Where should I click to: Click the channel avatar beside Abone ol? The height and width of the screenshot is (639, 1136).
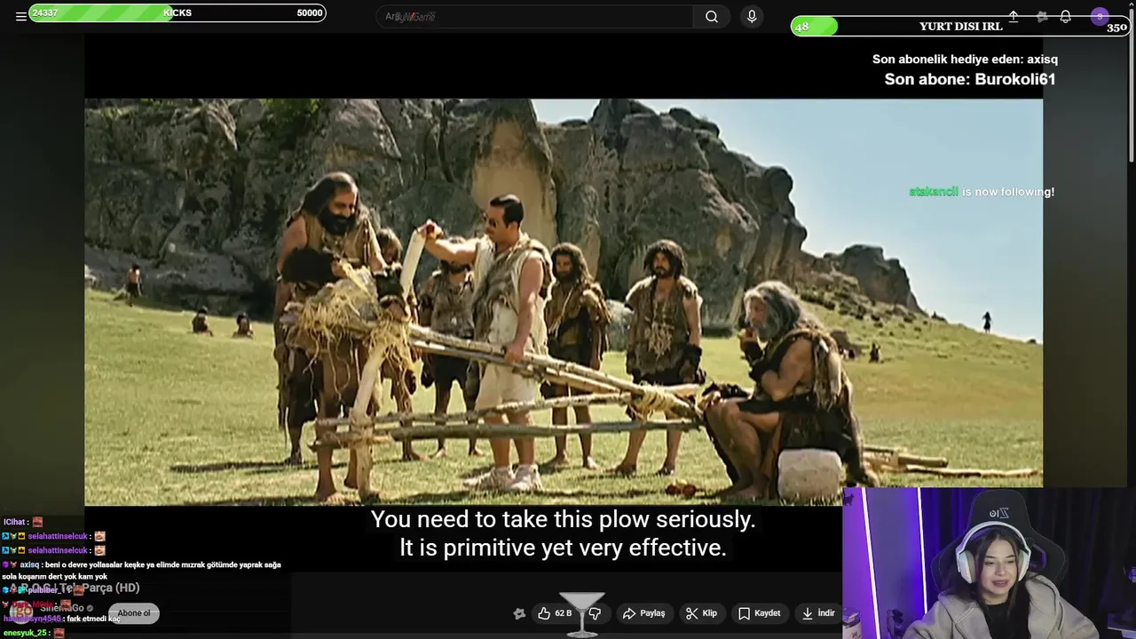click(21, 612)
